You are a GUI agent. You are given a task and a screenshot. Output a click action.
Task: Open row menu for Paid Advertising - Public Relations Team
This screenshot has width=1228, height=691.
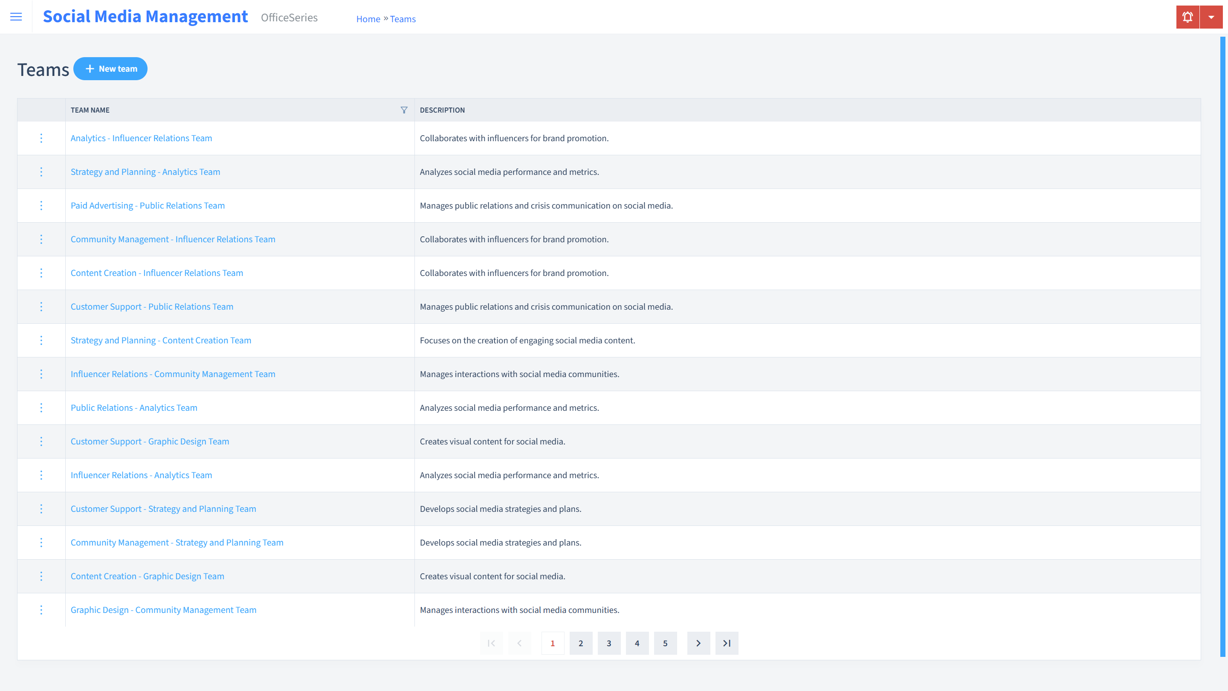tap(41, 206)
